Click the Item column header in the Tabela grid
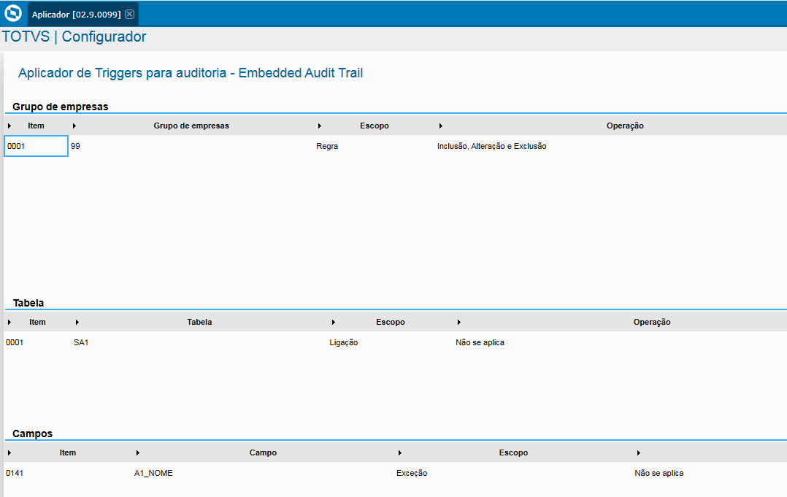This screenshot has width=787, height=497. (37, 321)
